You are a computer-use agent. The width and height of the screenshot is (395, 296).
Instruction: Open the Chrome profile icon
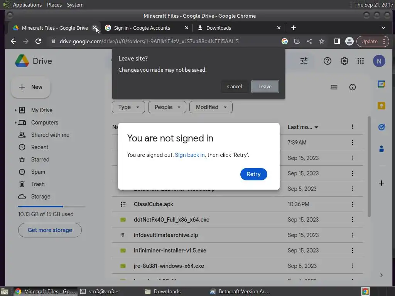[x=349, y=41]
